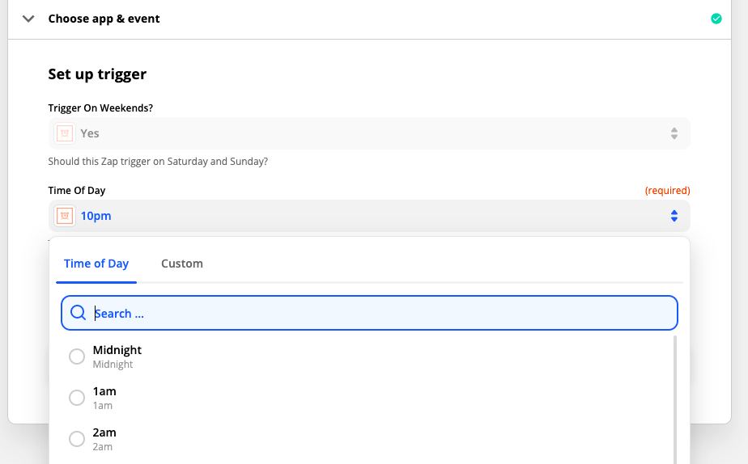
Task: Open the Time Of Day dropdown showing 10pm
Action: 369,216
